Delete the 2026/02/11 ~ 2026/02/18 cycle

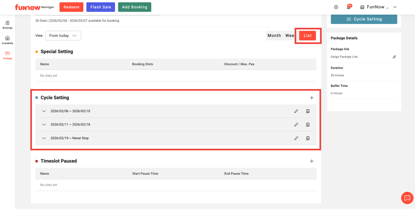coord(308,125)
